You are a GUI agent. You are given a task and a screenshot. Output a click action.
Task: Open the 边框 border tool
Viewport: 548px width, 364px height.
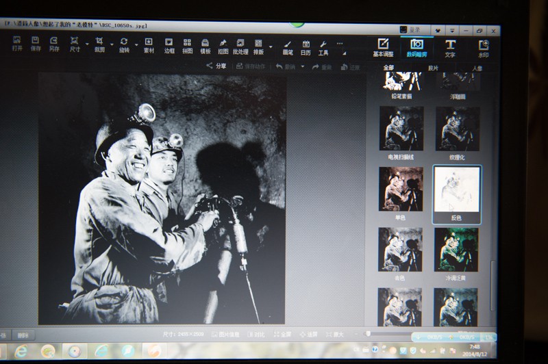click(x=169, y=46)
